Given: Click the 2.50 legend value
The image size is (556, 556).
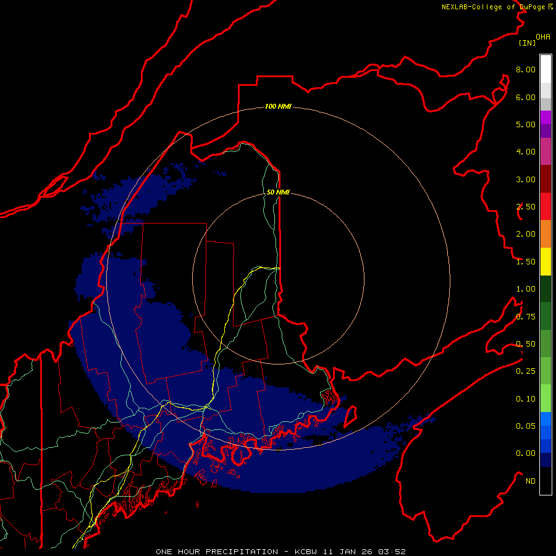Looking at the screenshot, I should tap(526, 207).
